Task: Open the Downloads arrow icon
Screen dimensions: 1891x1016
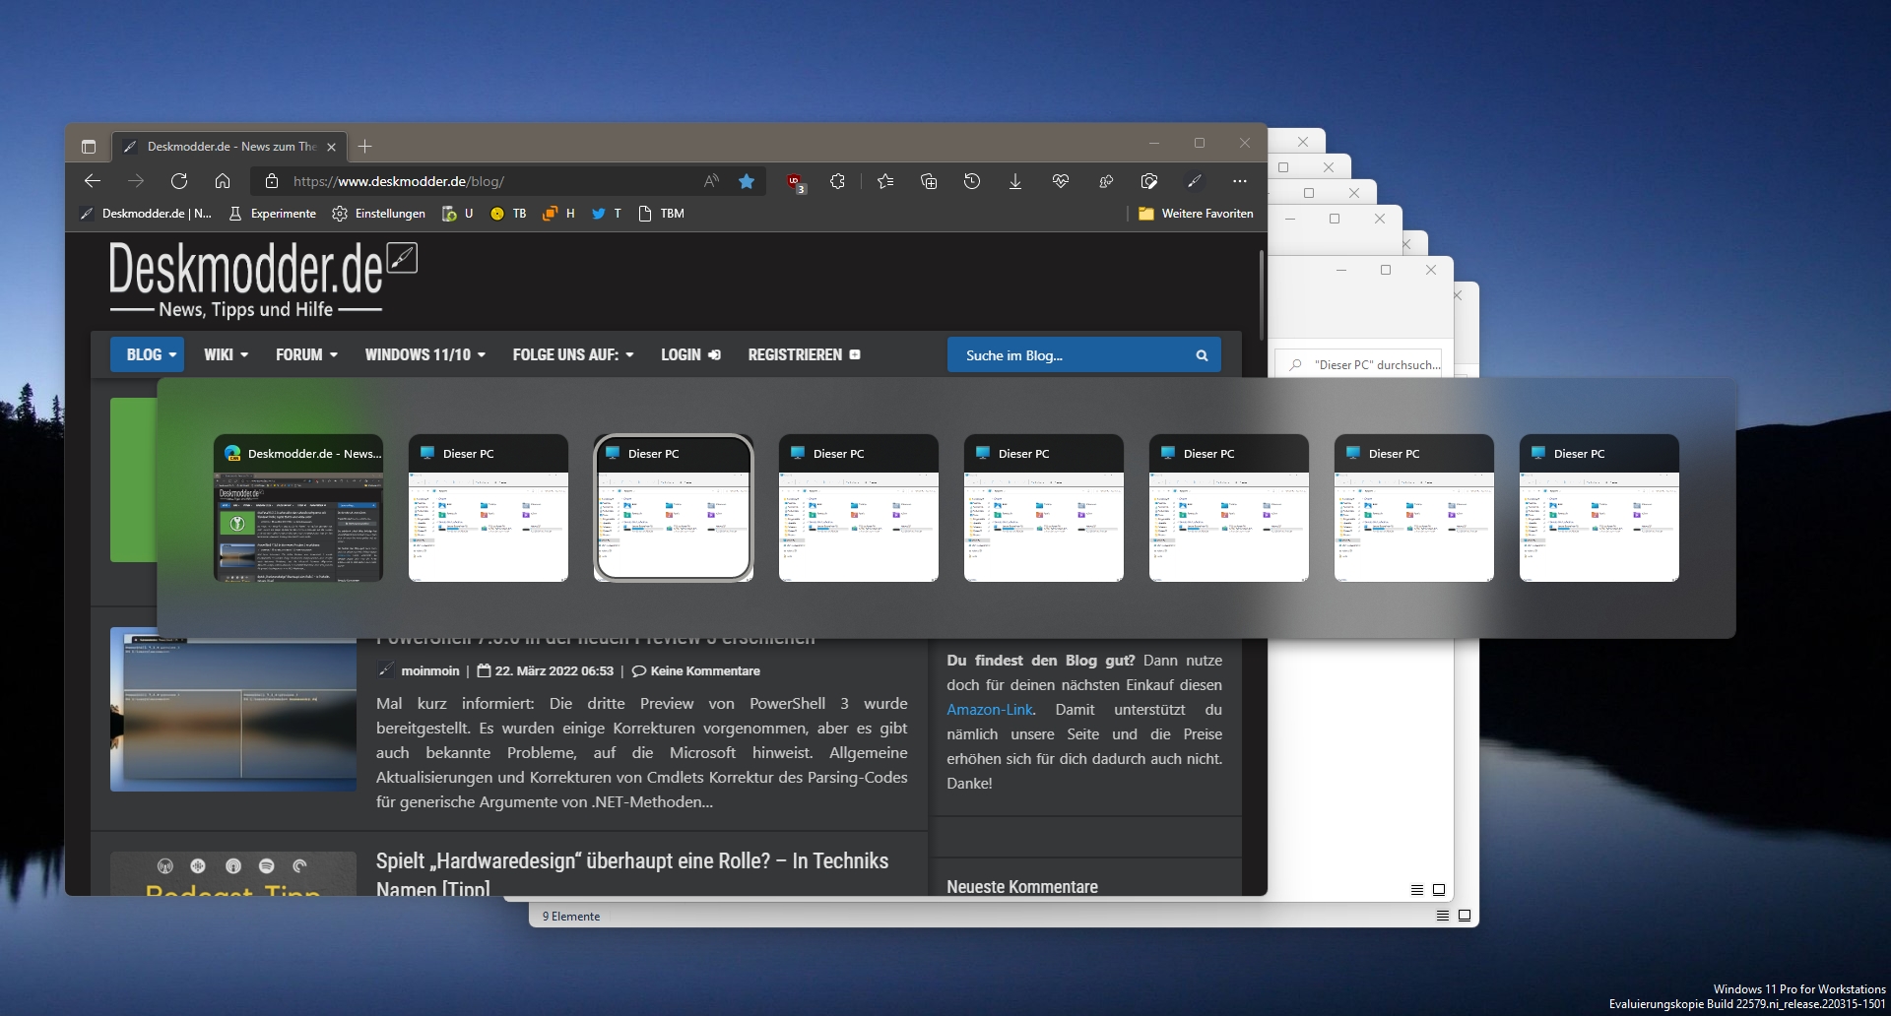Action: 1015,181
